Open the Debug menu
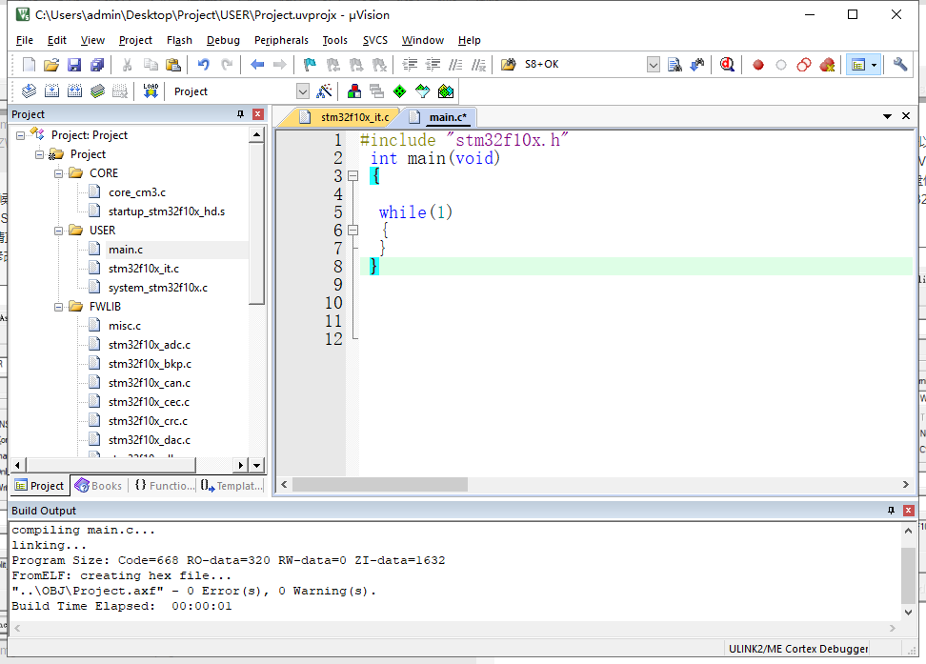This screenshot has width=926, height=664. pyautogui.click(x=223, y=40)
